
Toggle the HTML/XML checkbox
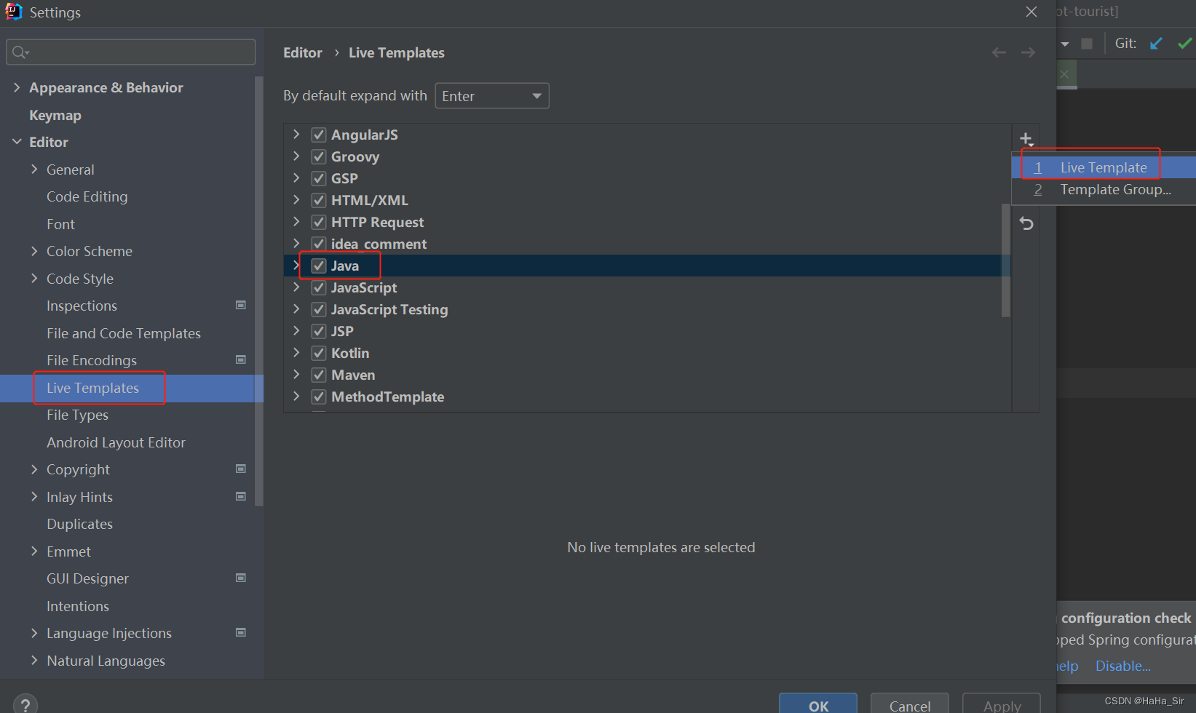(x=319, y=200)
